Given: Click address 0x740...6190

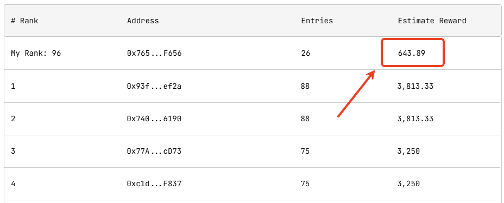Looking at the screenshot, I should tap(154, 119).
